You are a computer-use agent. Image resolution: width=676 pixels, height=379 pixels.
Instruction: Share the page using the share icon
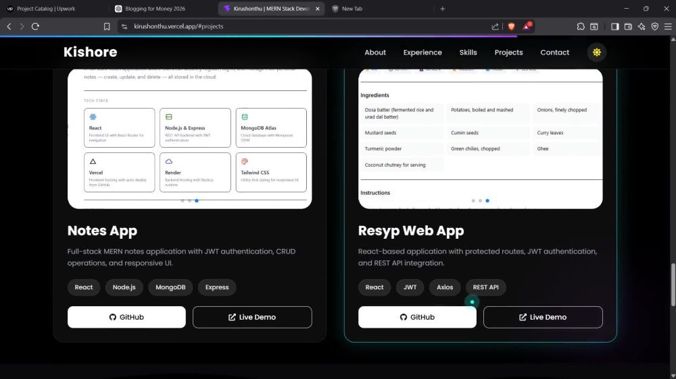pos(495,26)
